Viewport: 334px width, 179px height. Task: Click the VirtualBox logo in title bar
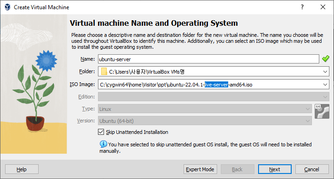7,7
